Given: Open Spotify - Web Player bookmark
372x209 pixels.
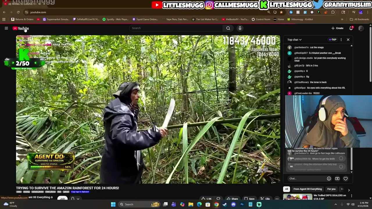Looking at the screenshot, I should click(x=116, y=19).
